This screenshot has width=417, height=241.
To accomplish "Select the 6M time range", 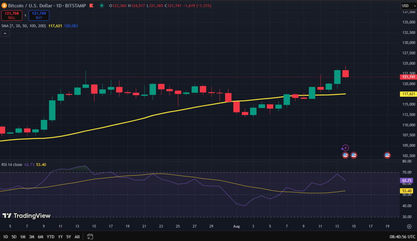I will click(x=40, y=237).
